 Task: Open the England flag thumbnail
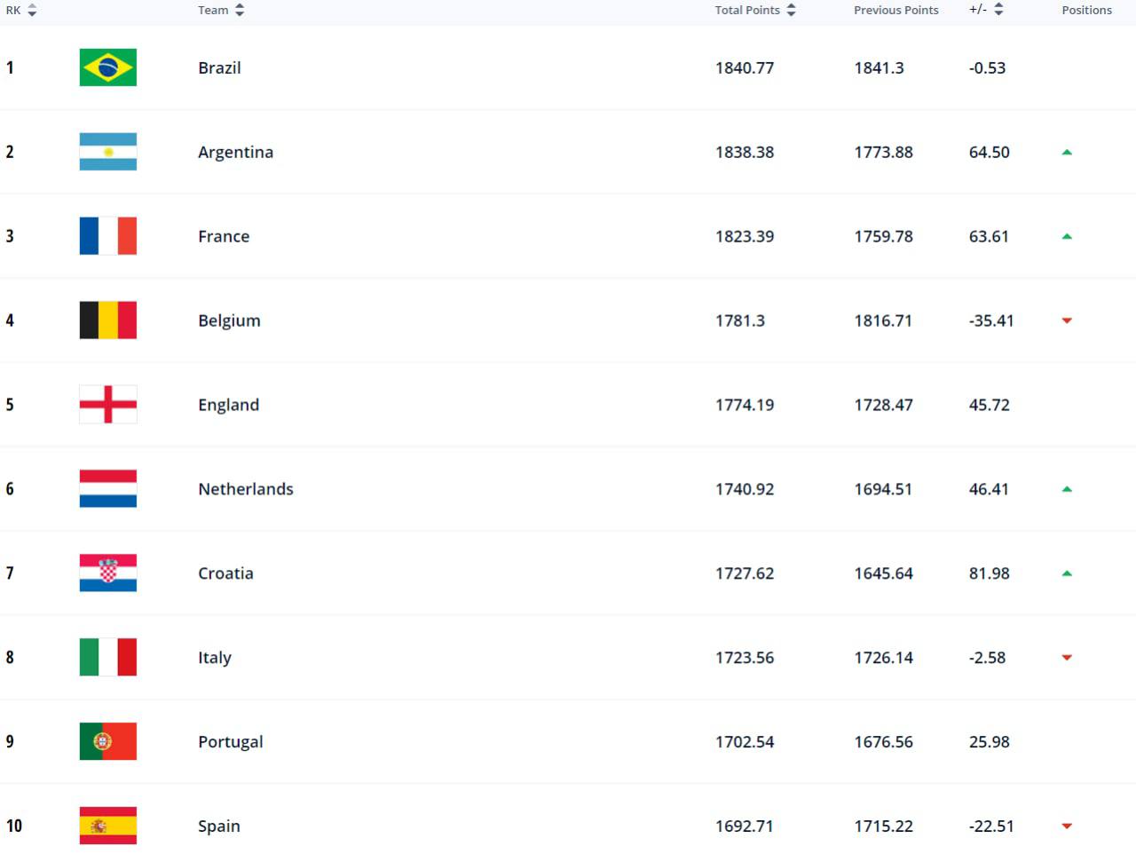click(108, 405)
